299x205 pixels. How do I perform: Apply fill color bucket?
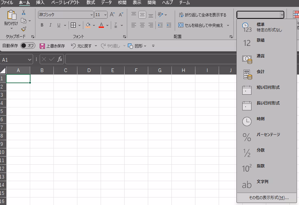click(x=88, y=25)
